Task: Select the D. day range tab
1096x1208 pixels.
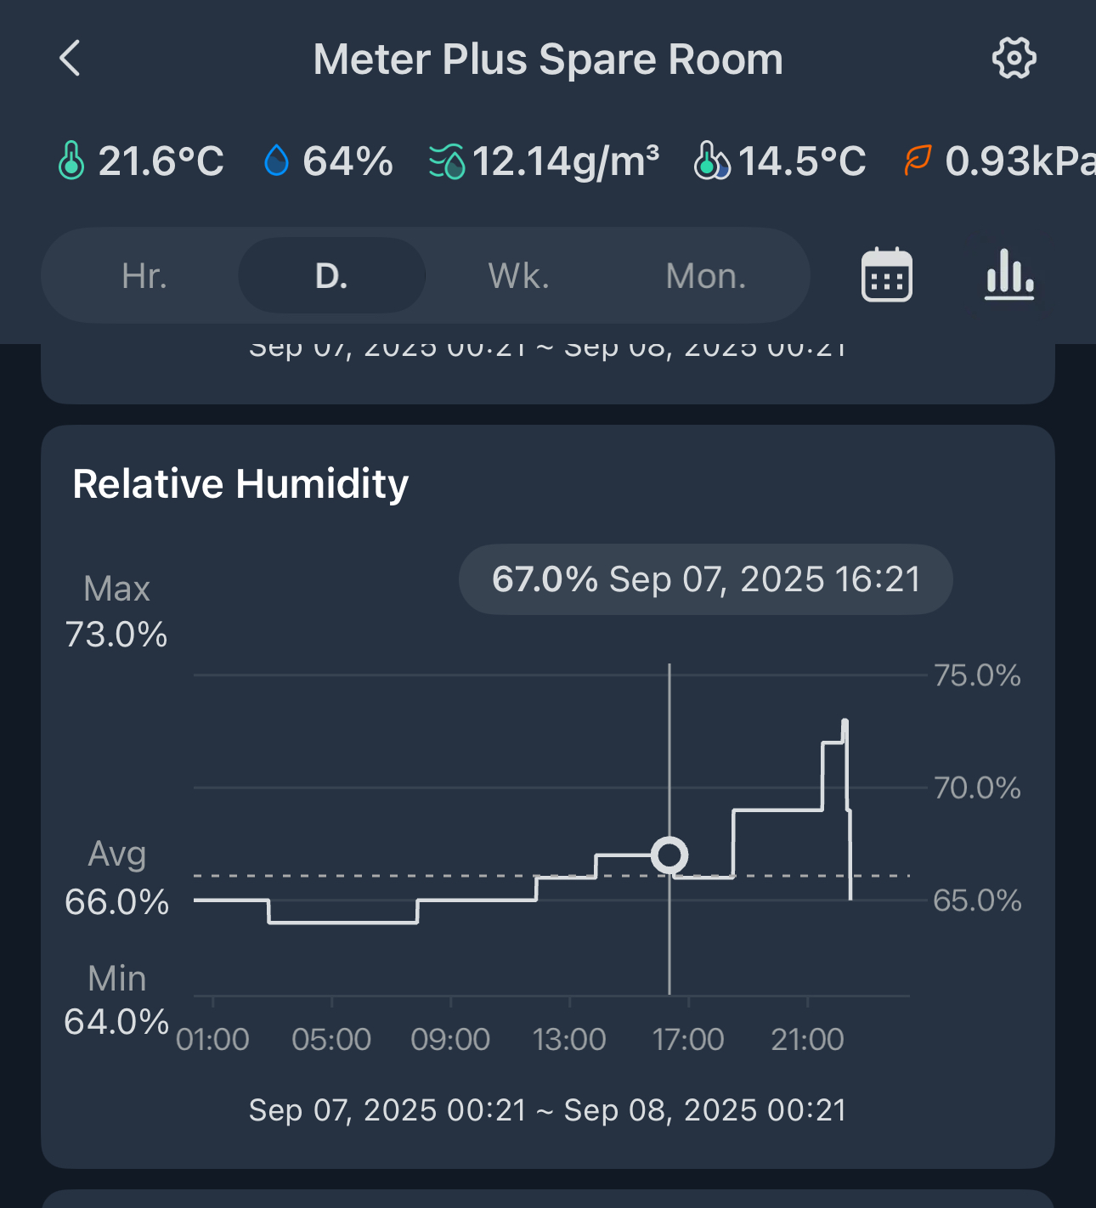Action: point(331,276)
